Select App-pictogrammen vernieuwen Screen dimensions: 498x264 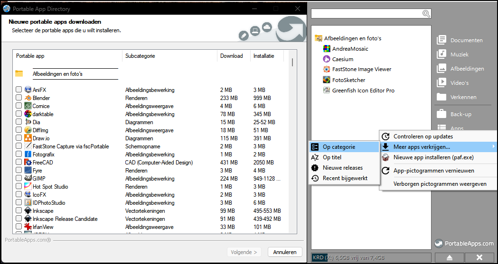438,171
